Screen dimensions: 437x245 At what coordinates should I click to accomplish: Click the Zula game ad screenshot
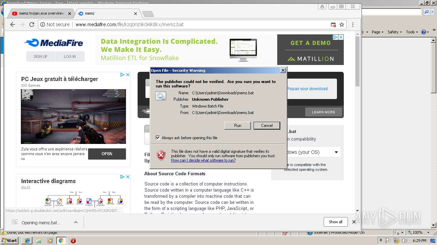click(73, 116)
